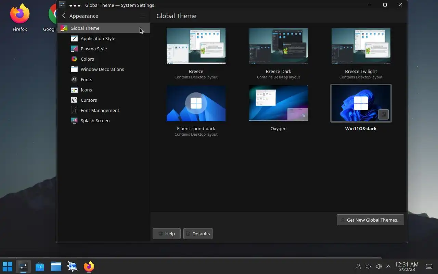Click Get New Global Themes button
Screen dimensions: 438x274
click(370, 220)
